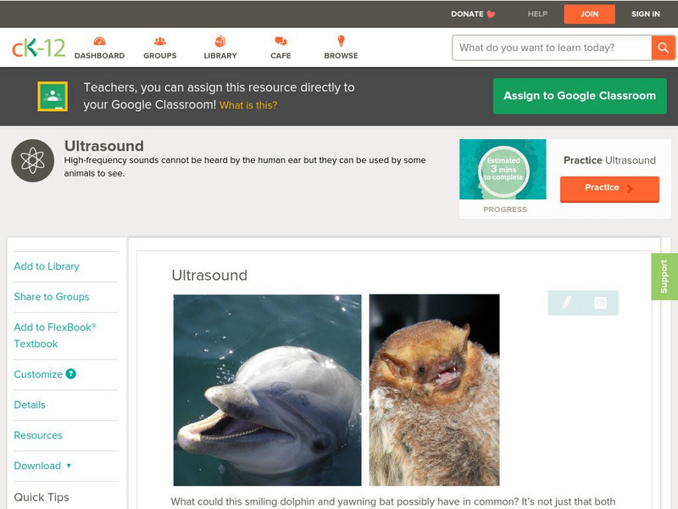Click the BROWSE menu label

pyautogui.click(x=342, y=56)
